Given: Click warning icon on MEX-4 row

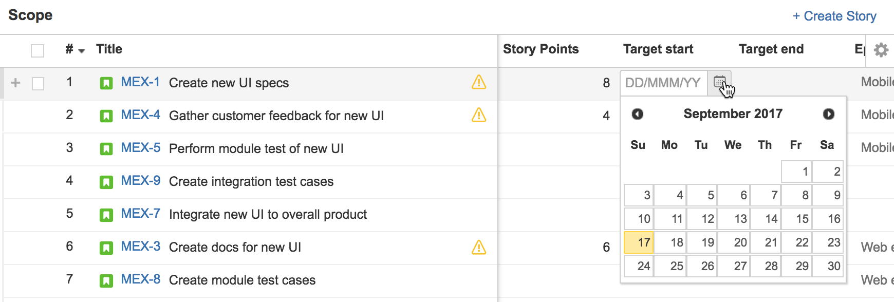Looking at the screenshot, I should point(479,115).
